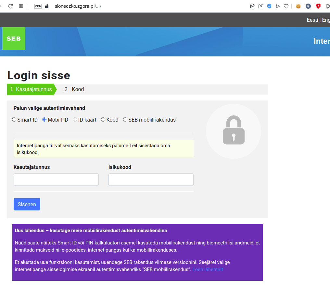This screenshot has height=285, width=330.
Task: View site security via padlock icon
Action: pyautogui.click(x=47, y=6)
